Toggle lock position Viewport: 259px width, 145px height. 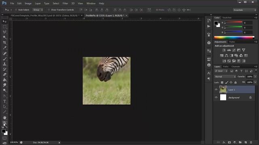231,82
